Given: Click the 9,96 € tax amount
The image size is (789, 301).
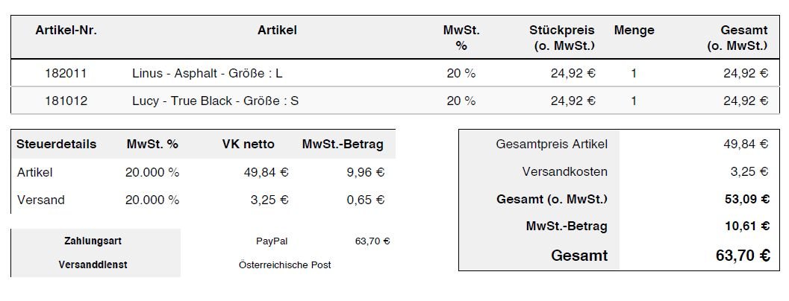Looking at the screenshot, I should coord(365,172).
